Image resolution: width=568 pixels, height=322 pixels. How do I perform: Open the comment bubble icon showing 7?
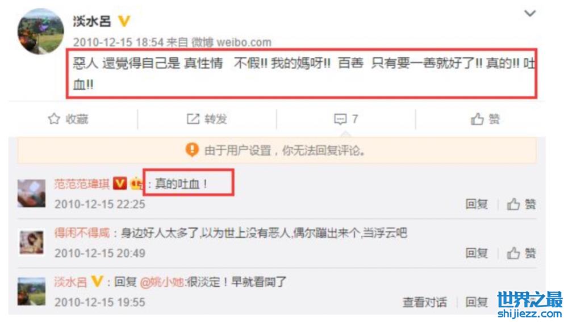tap(340, 119)
